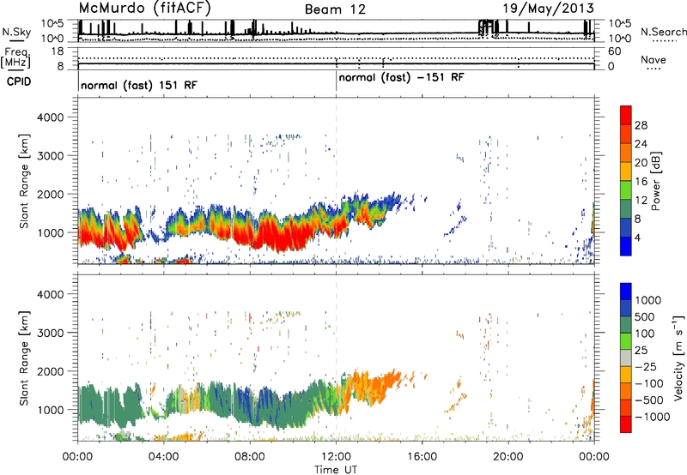687x475 pixels.
Task: Click the 'Freq. [MHz]' label
Action: coord(15,58)
